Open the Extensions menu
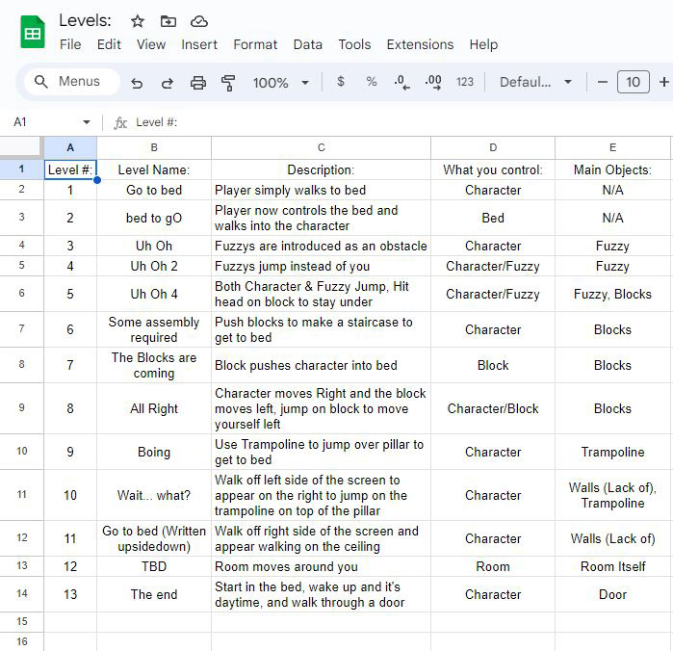The width and height of the screenshot is (673, 651). 420,44
